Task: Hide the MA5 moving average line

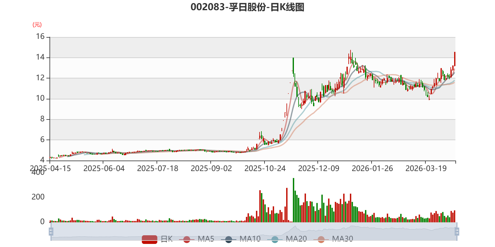Action: tap(196, 239)
